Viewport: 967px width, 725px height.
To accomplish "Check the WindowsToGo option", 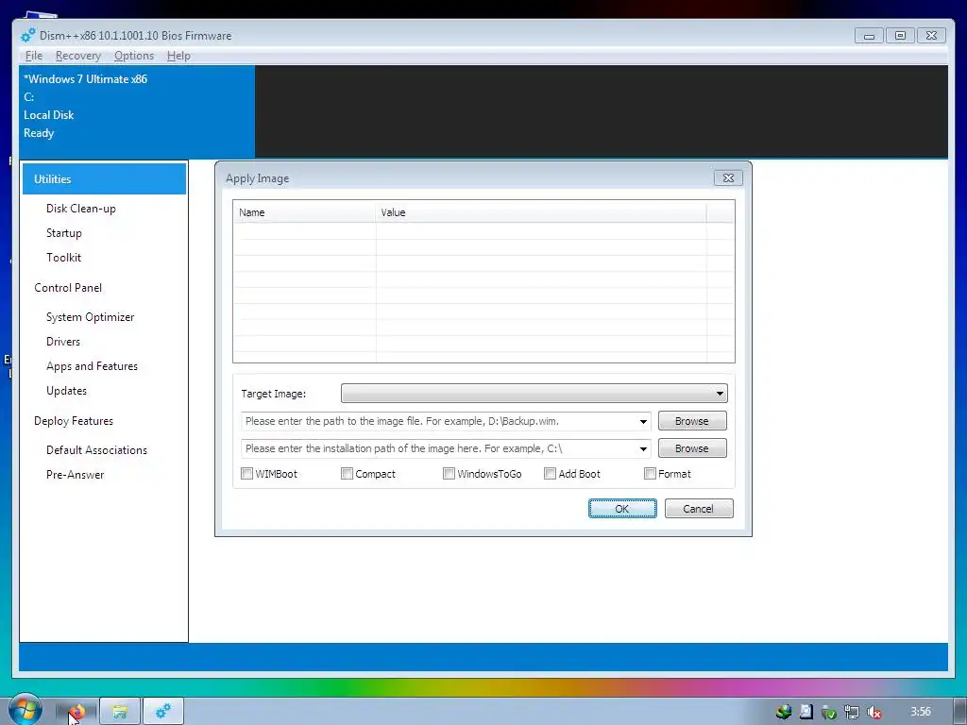I will (449, 474).
